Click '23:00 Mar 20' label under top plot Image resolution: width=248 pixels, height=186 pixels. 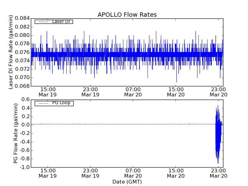coord(219,92)
